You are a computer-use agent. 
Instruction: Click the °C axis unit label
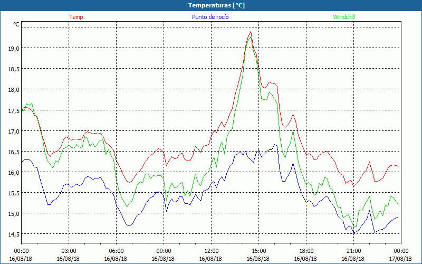(x=16, y=24)
